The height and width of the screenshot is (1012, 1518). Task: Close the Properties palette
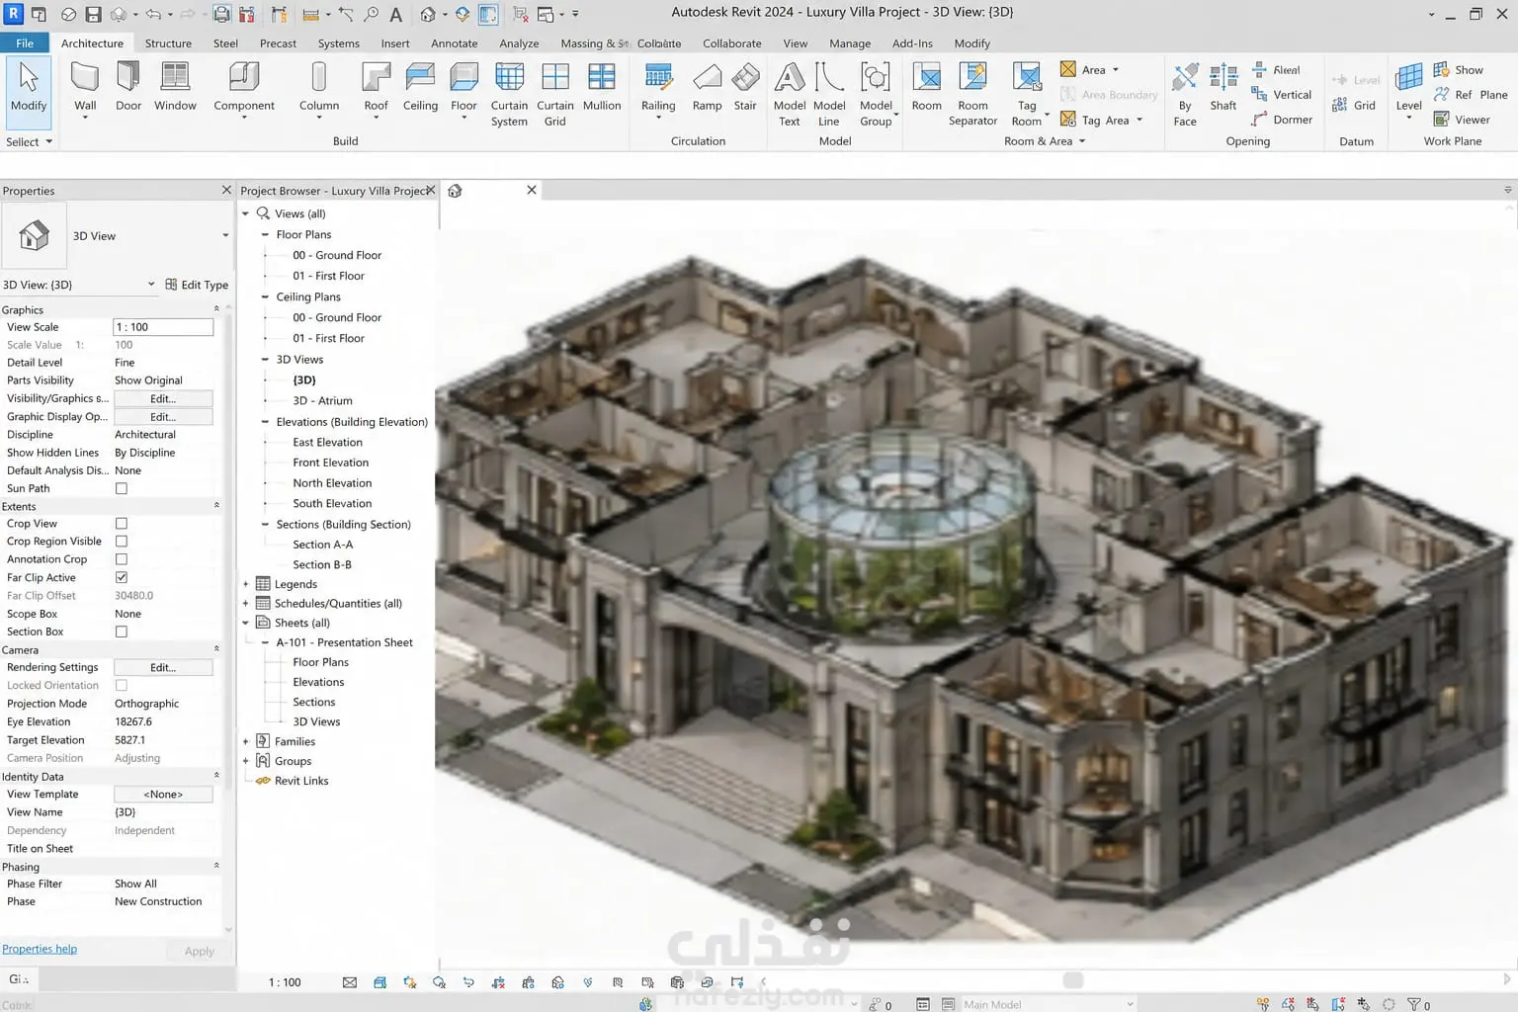coord(226,190)
